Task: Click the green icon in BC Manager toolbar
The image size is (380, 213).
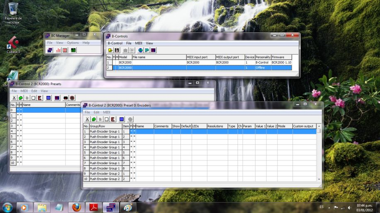Action: [x=73, y=50]
